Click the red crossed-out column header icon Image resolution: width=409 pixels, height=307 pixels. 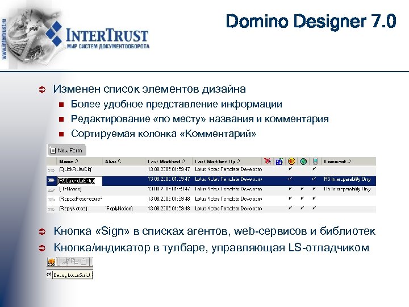point(267,161)
